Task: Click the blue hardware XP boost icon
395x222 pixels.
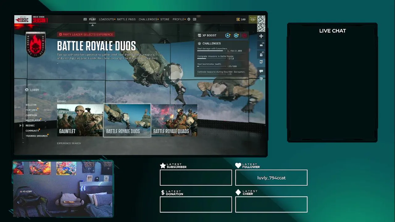Action: (x=236, y=35)
